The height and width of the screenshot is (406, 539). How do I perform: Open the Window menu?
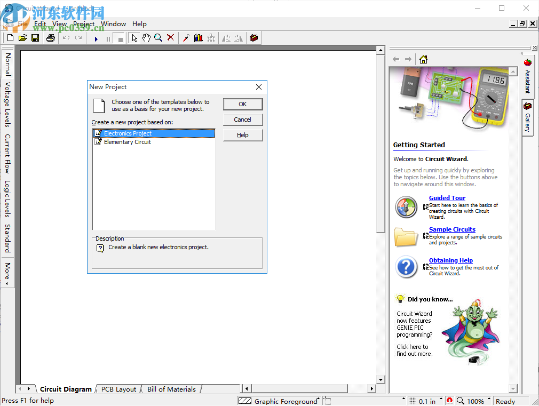114,23
